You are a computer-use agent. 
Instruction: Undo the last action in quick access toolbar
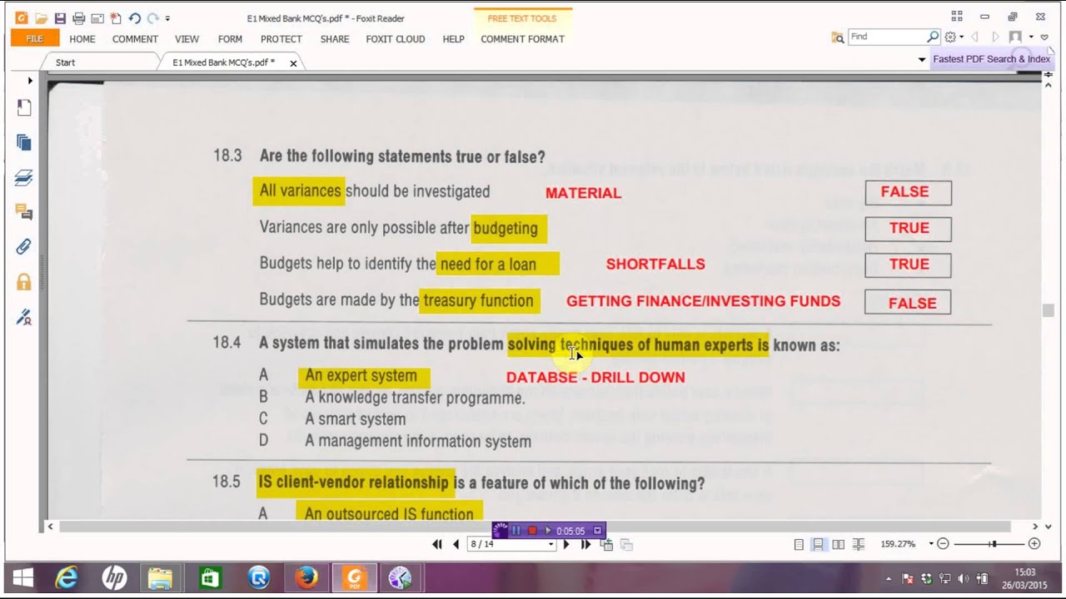coord(134,18)
